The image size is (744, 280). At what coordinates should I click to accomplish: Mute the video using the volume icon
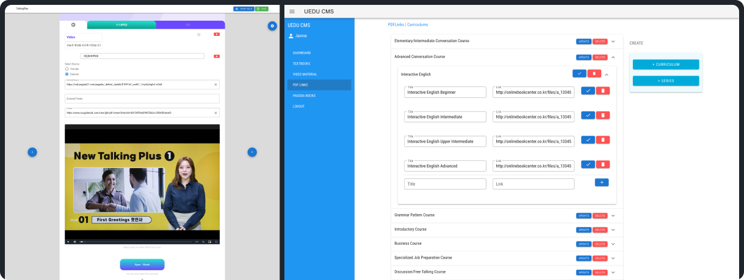(x=74, y=242)
